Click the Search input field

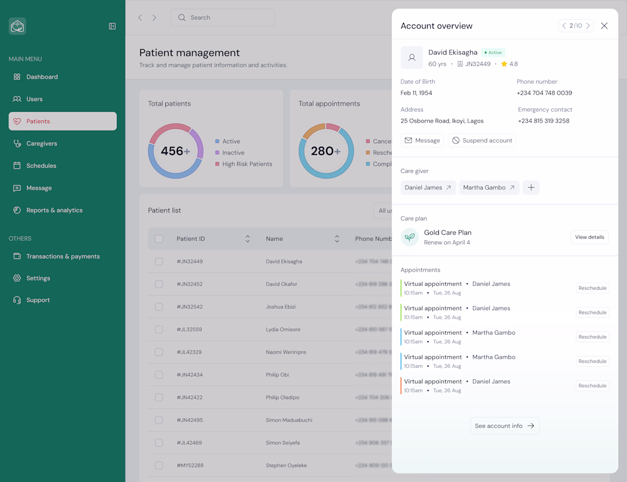[x=223, y=18]
